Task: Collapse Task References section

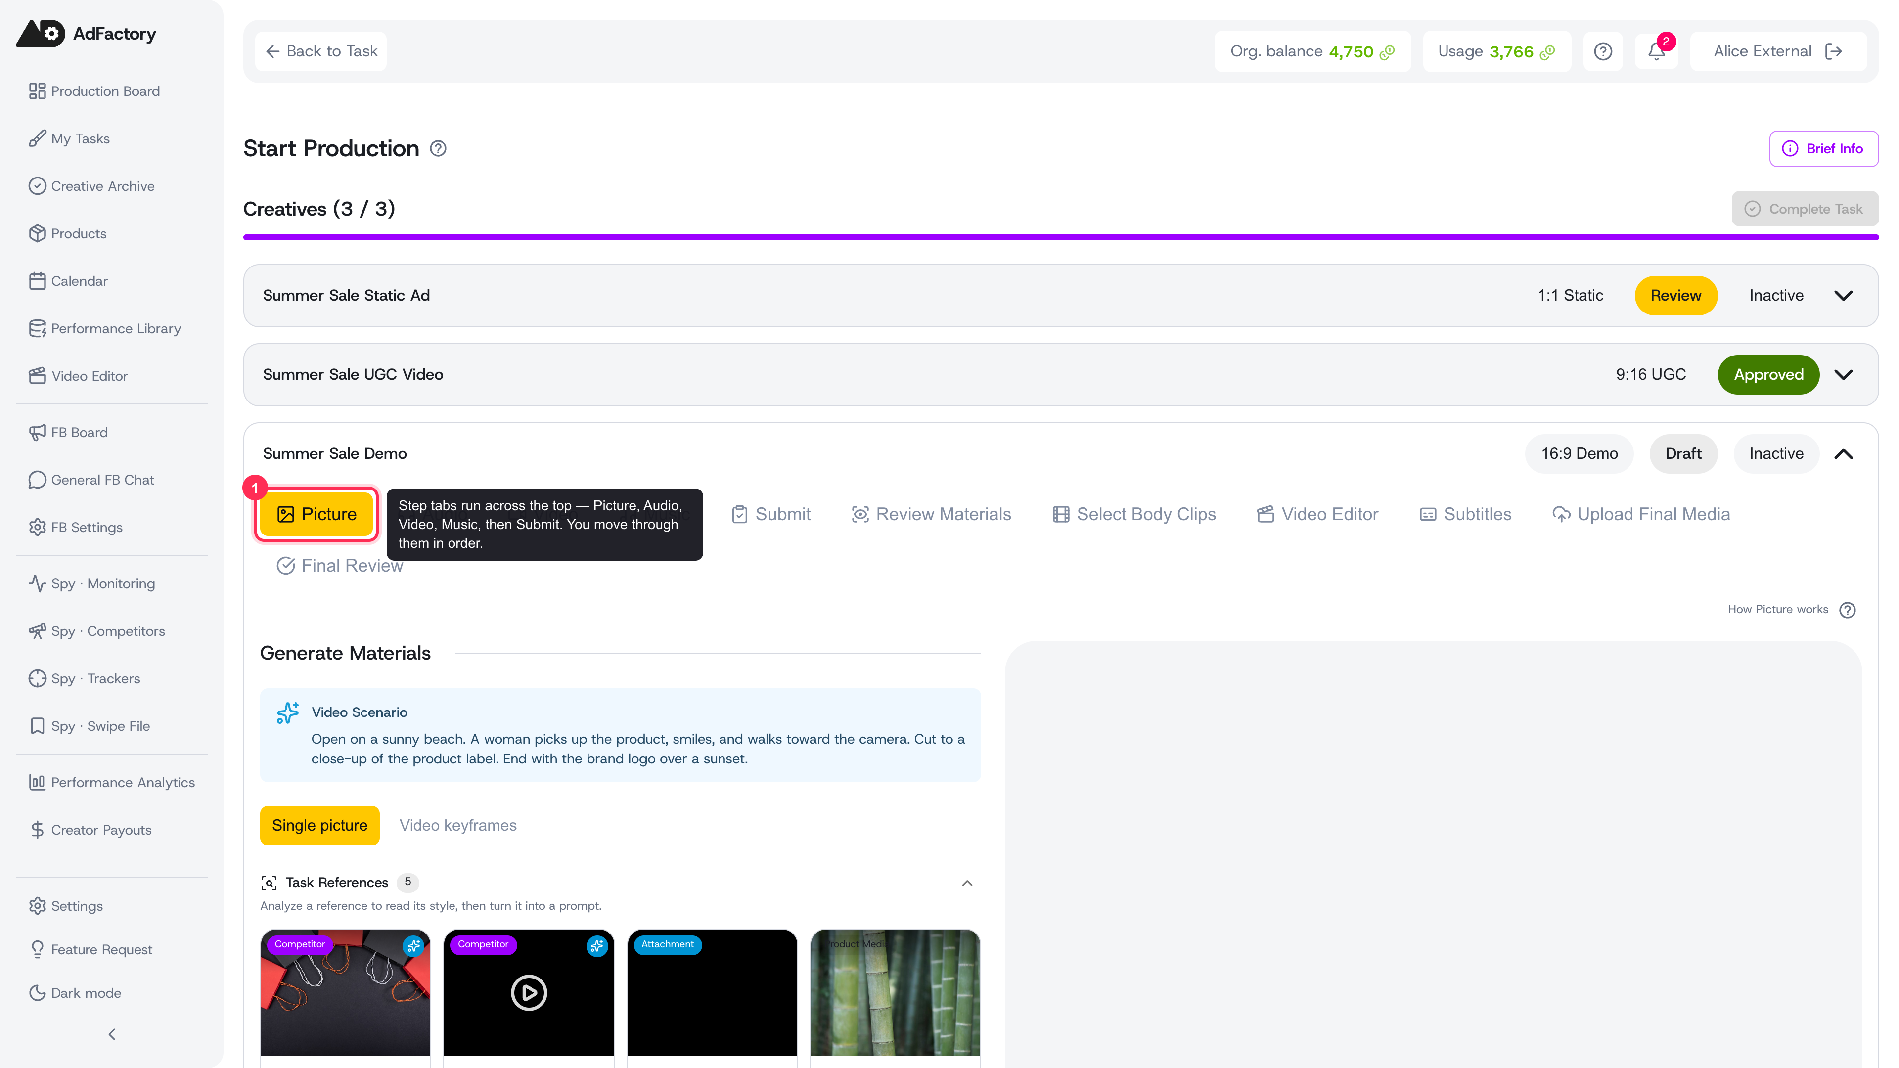Action: point(967,883)
